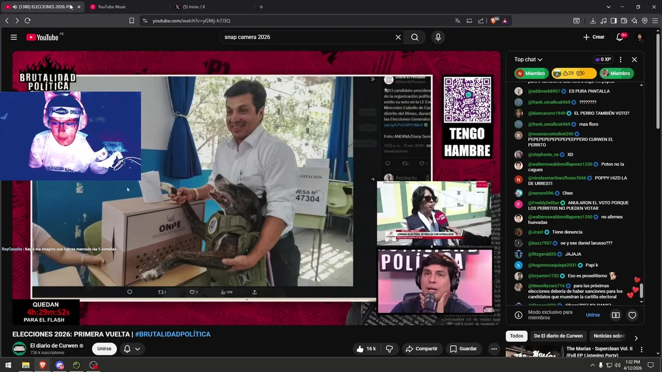Open Brave Wallet icon
The width and height of the screenshot is (662, 372).
pyautogui.click(x=624, y=21)
